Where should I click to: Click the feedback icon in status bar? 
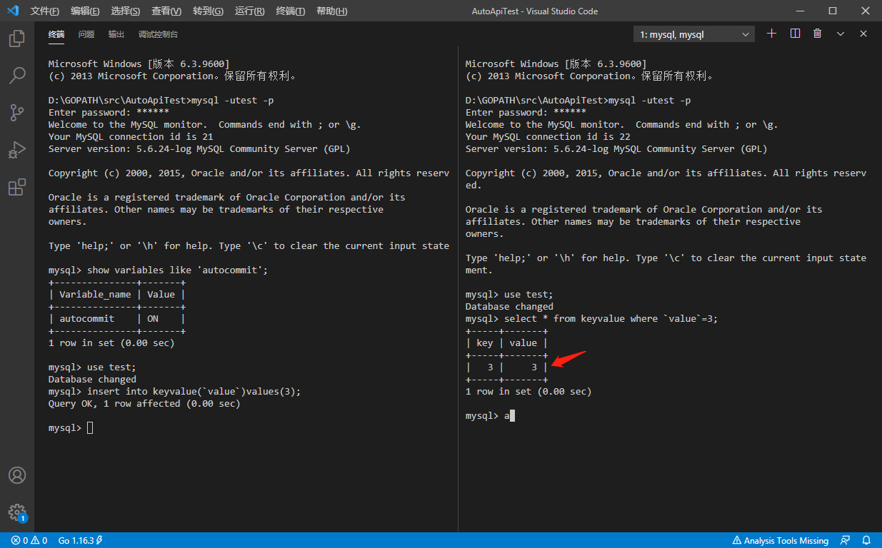(846, 540)
